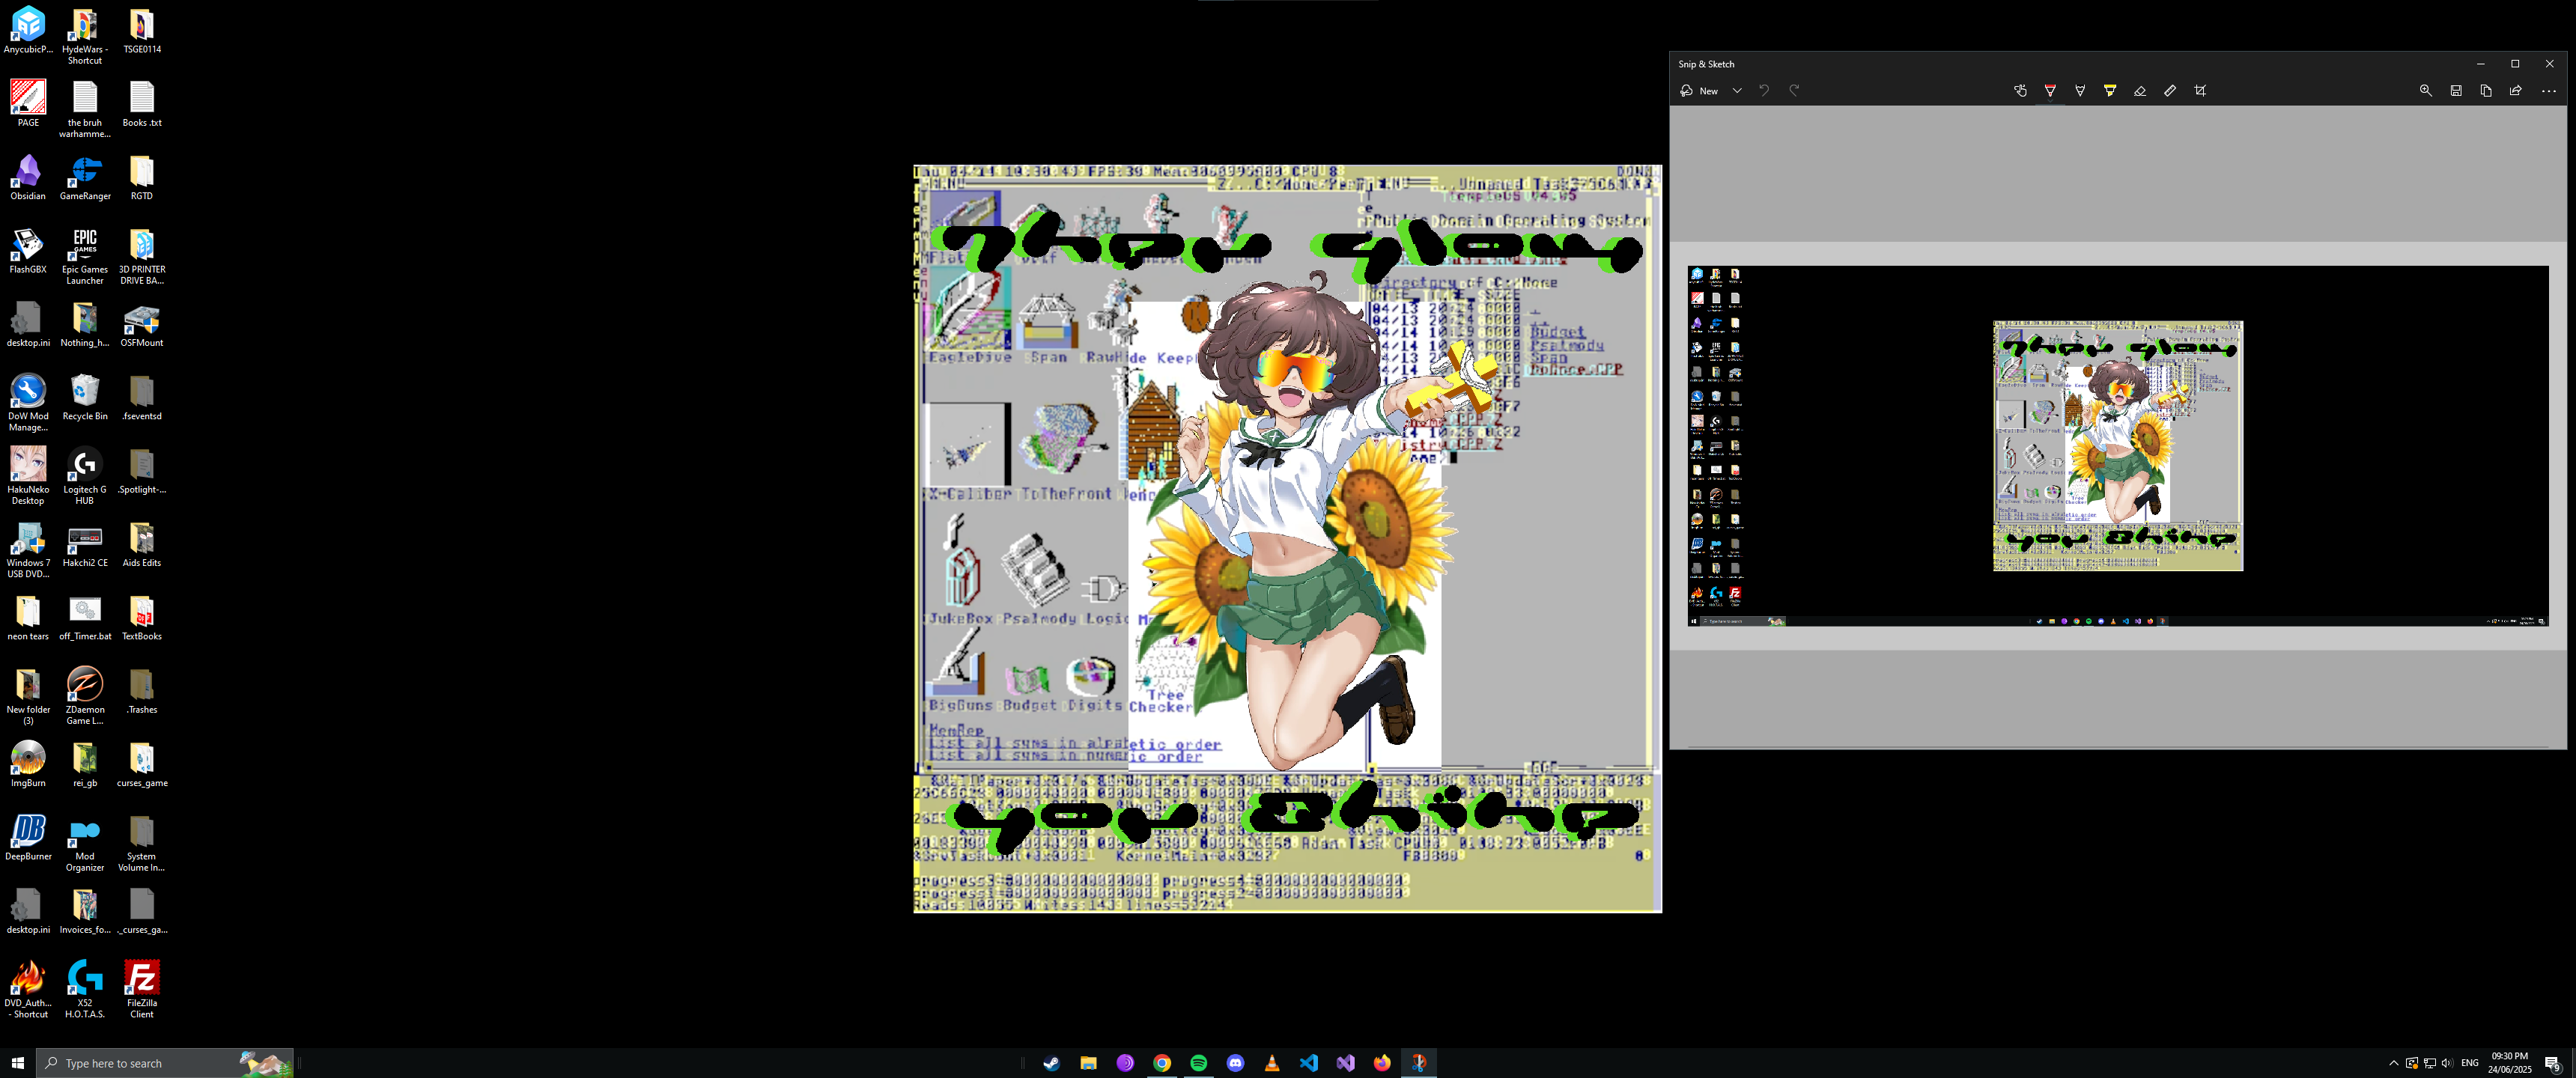Screen dimensions: 2576x1078
Task: Select the AnycubicP... desktop shortcut
Action: (28, 31)
